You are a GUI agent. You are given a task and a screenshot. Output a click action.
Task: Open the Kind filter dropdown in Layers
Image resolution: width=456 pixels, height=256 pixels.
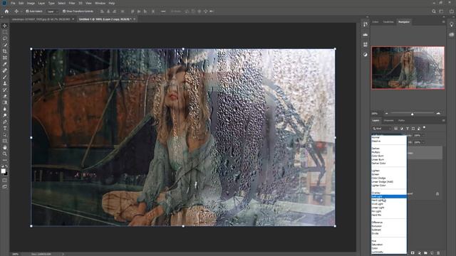click(382, 128)
